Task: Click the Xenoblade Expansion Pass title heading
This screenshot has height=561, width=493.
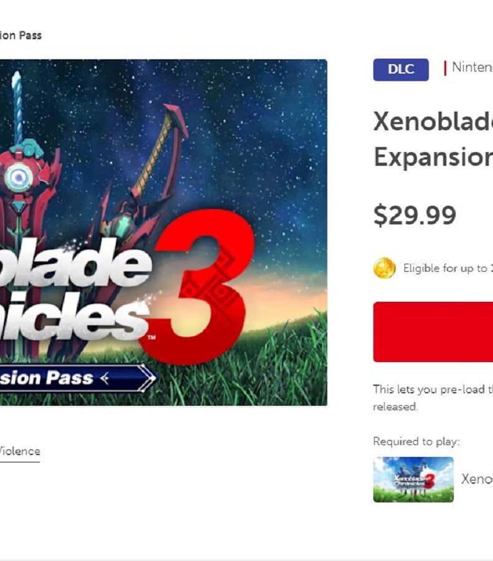Action: tap(433, 139)
